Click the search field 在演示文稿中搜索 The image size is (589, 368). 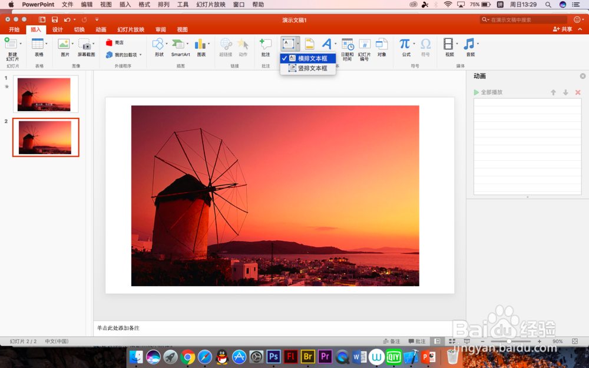(524, 19)
